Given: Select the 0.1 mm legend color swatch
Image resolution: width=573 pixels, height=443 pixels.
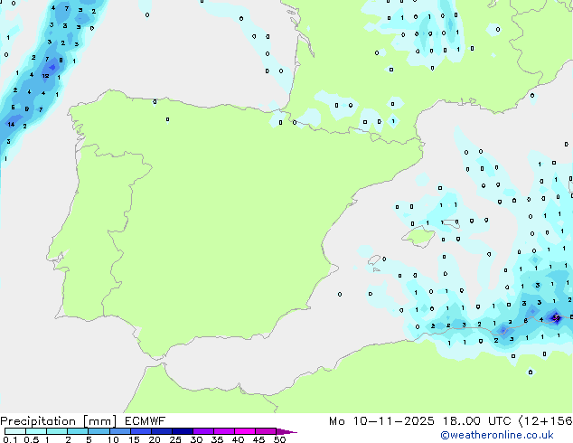Looking at the screenshot, I should pyautogui.click(x=15, y=431).
